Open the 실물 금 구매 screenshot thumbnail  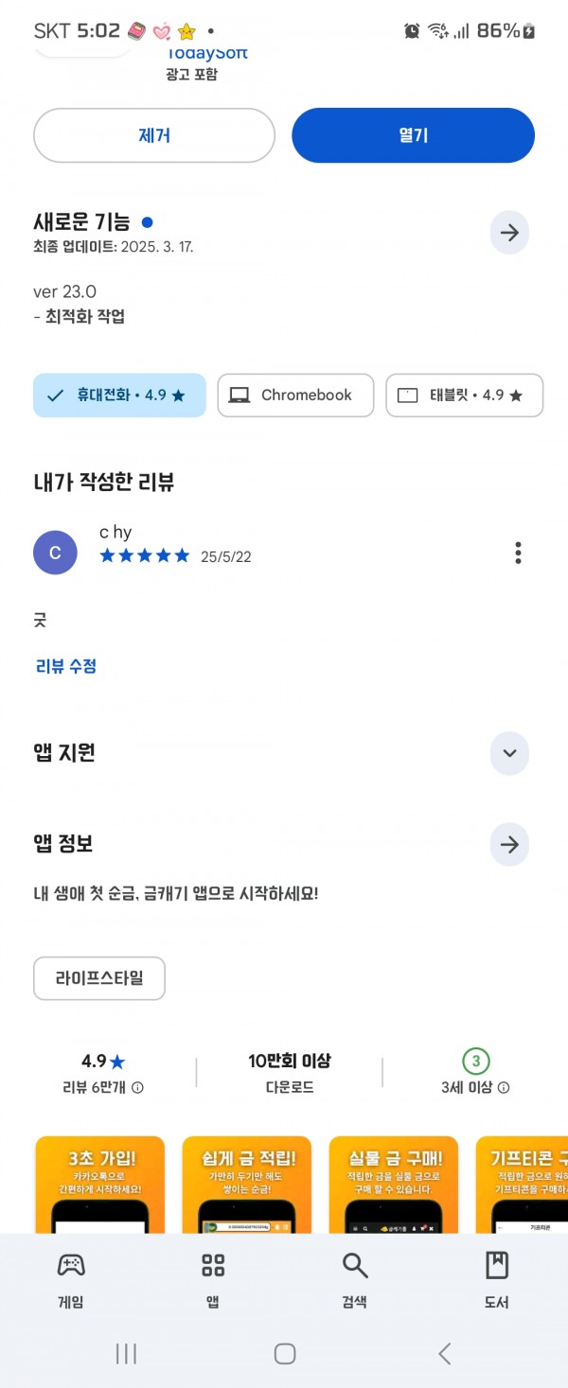coord(394,1185)
